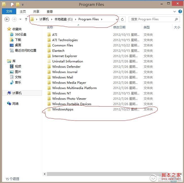This screenshot has height=183, width=184.
Task: Click the Properties icon in title bar
Action: 12,5
